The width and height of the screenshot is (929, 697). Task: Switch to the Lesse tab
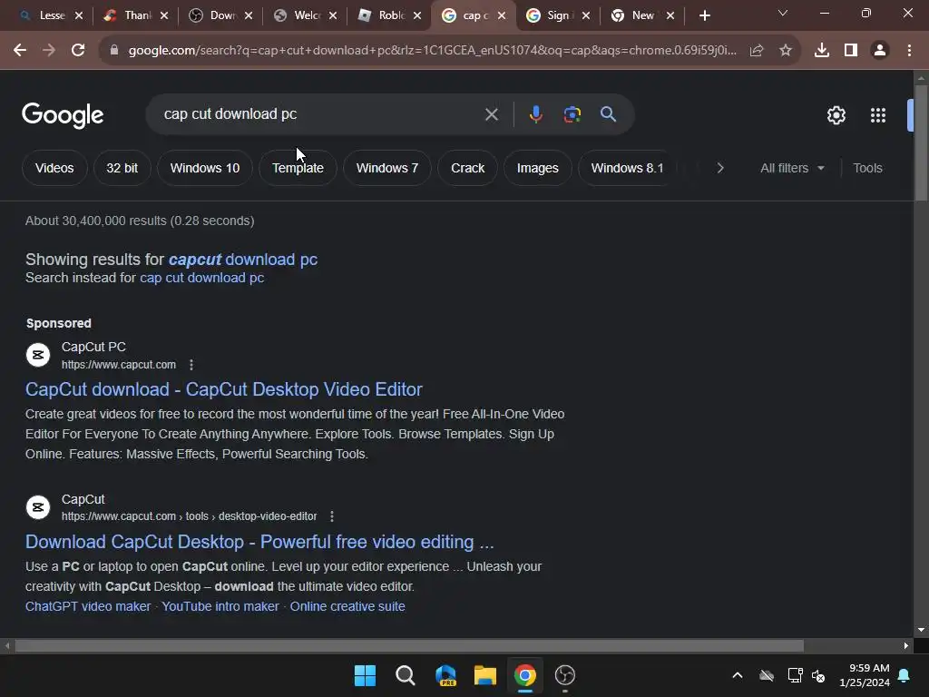click(x=46, y=15)
